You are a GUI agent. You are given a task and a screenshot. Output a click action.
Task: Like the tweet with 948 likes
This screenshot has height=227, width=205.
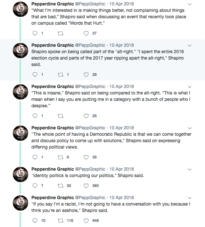click(x=86, y=221)
